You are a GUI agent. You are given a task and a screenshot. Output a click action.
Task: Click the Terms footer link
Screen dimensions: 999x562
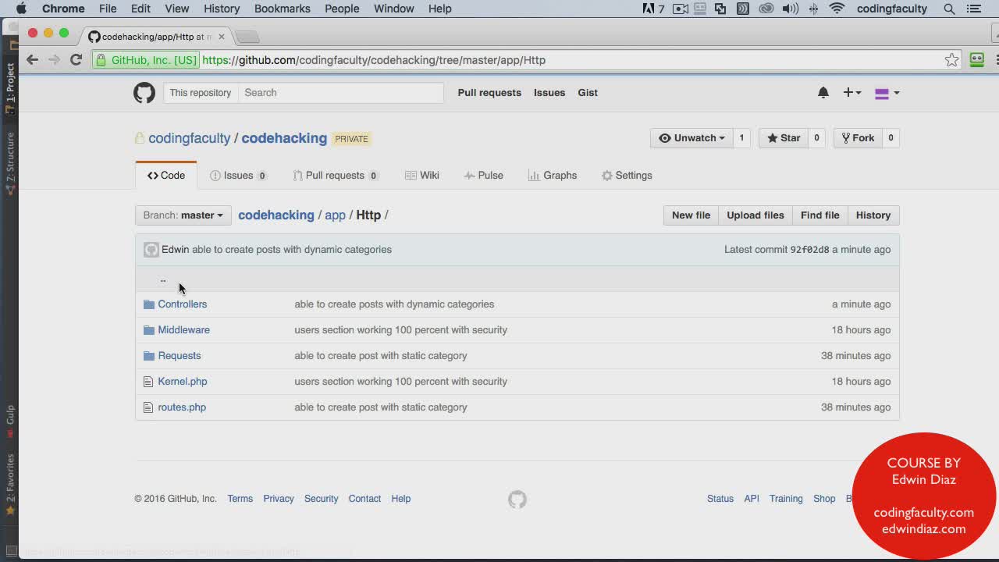(240, 499)
